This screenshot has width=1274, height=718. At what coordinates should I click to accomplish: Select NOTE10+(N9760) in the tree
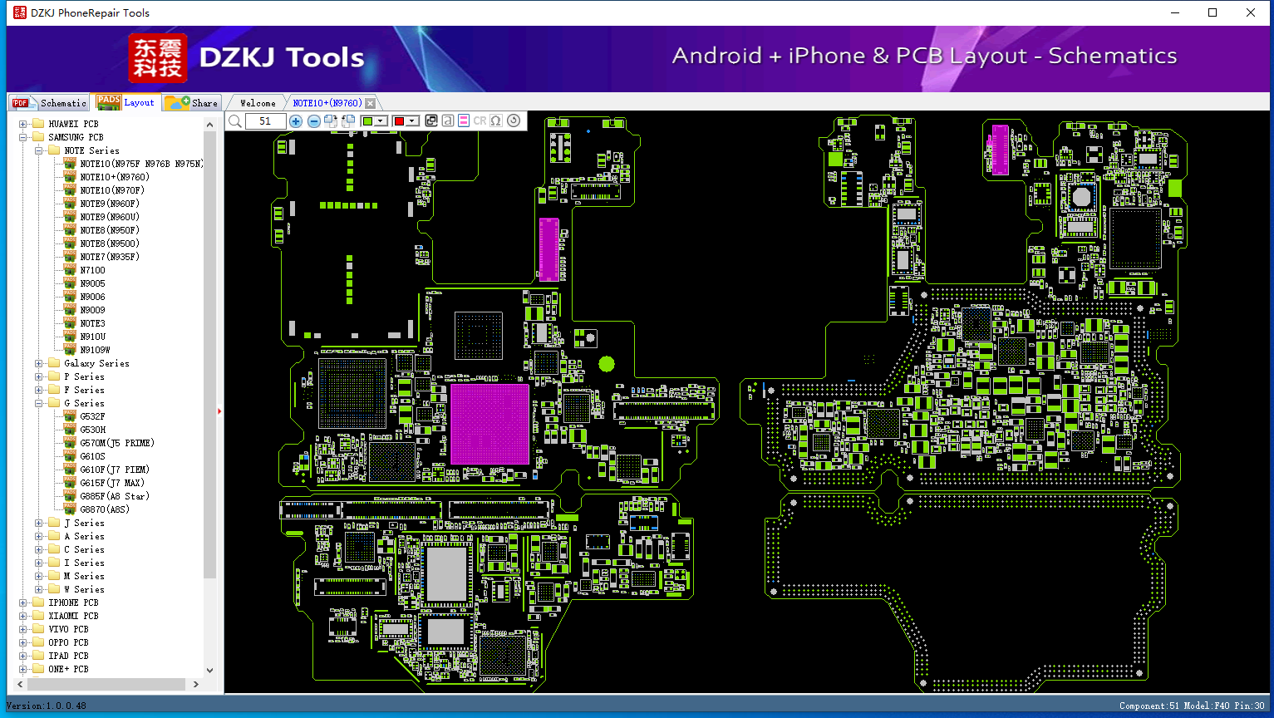[x=115, y=177]
